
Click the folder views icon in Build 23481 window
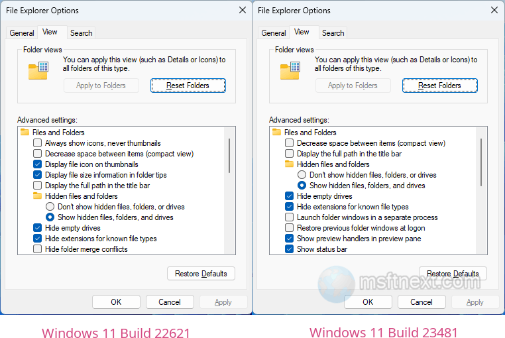coord(290,70)
